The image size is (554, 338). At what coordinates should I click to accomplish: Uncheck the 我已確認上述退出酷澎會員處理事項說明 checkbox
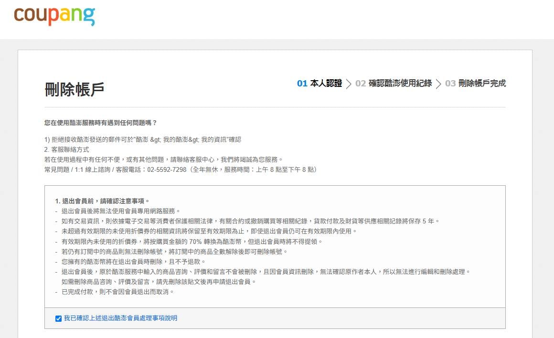(x=59, y=318)
